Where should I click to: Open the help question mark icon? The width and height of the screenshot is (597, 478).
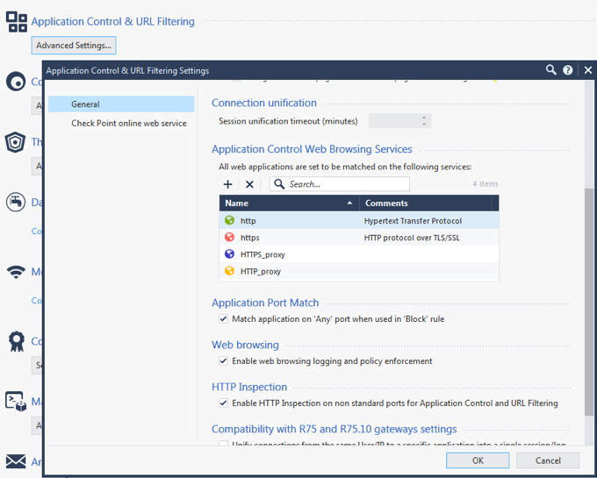pos(568,70)
